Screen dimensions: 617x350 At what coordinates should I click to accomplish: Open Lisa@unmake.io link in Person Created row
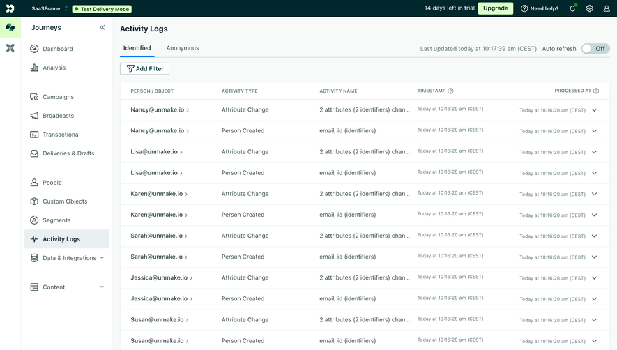click(x=156, y=173)
